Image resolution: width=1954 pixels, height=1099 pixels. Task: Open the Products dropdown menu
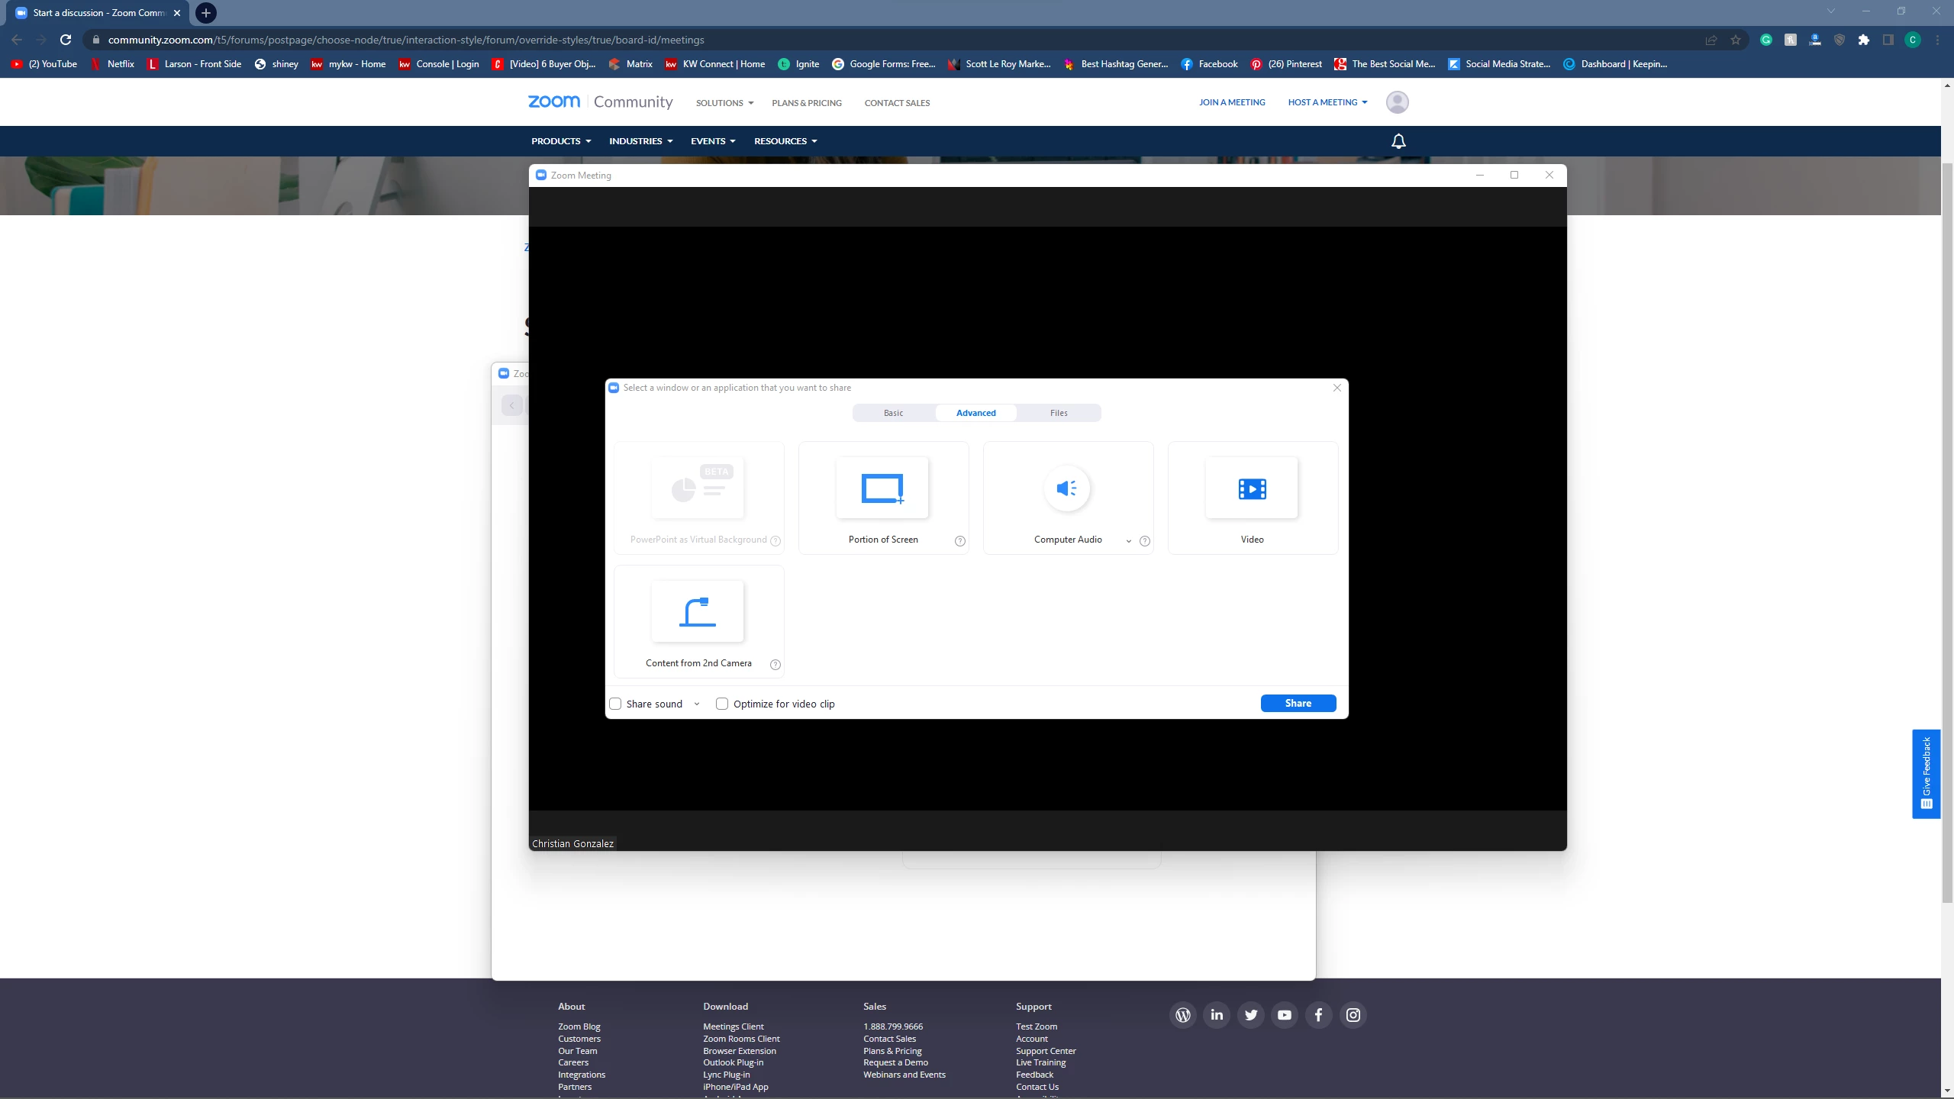click(561, 141)
